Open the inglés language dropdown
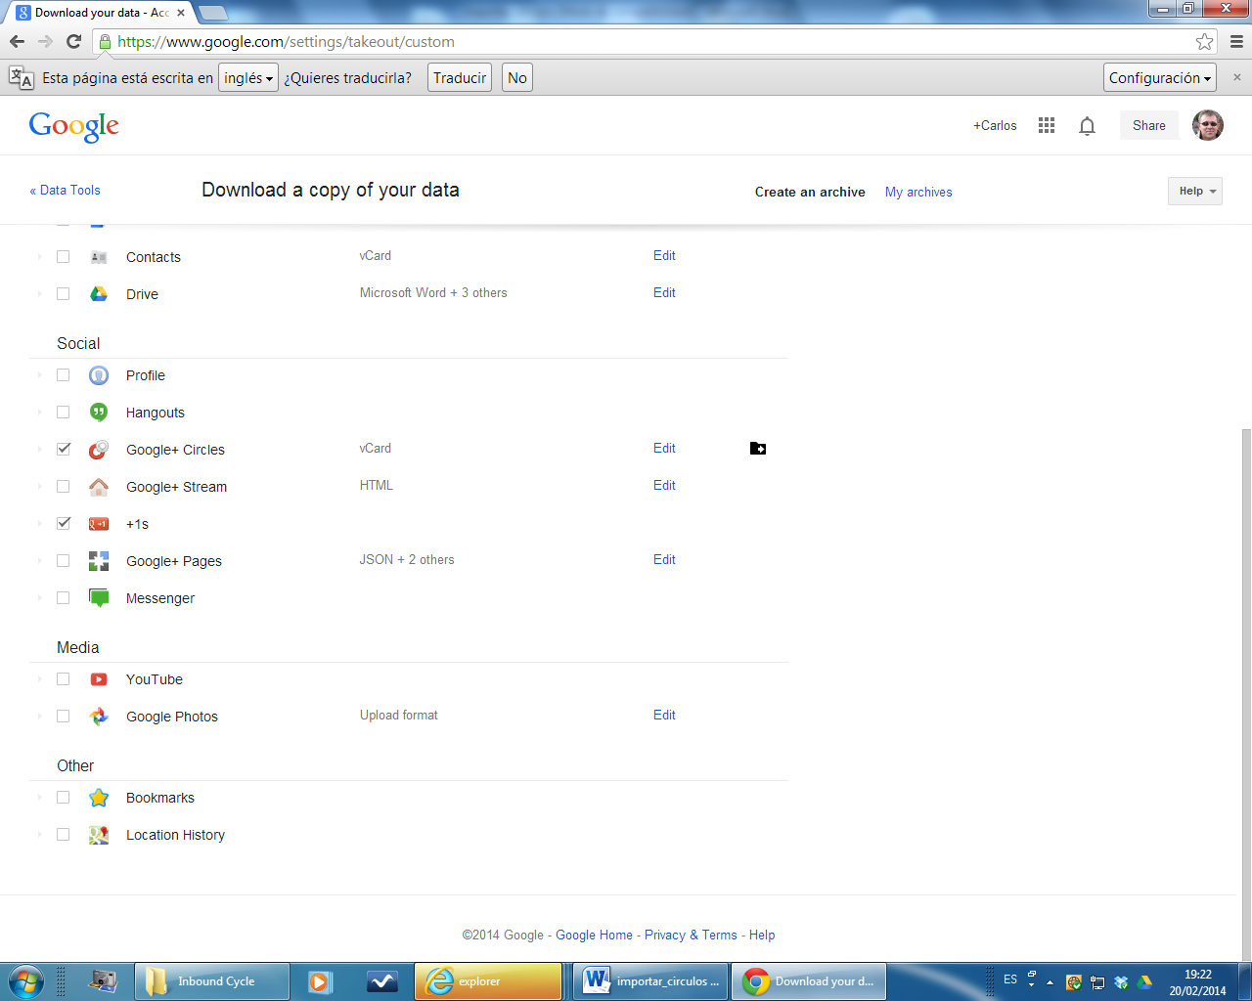 (248, 78)
